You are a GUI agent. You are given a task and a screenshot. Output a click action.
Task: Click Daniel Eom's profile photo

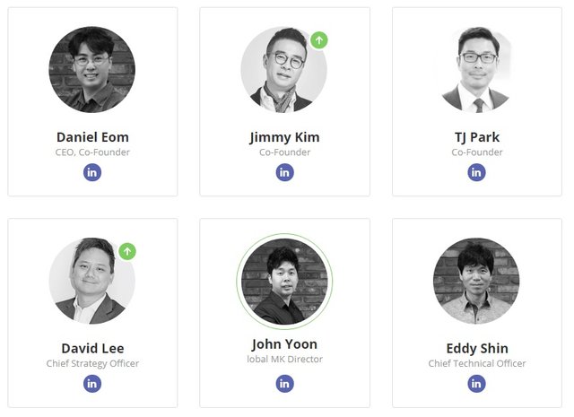92,70
